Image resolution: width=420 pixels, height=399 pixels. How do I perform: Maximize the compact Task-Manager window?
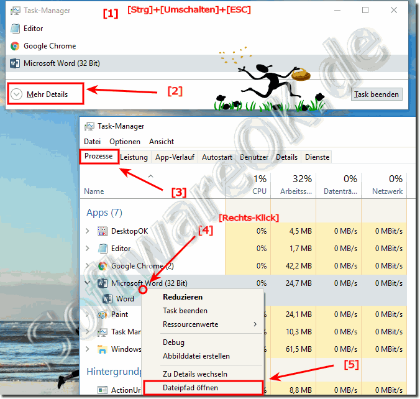point(365,10)
